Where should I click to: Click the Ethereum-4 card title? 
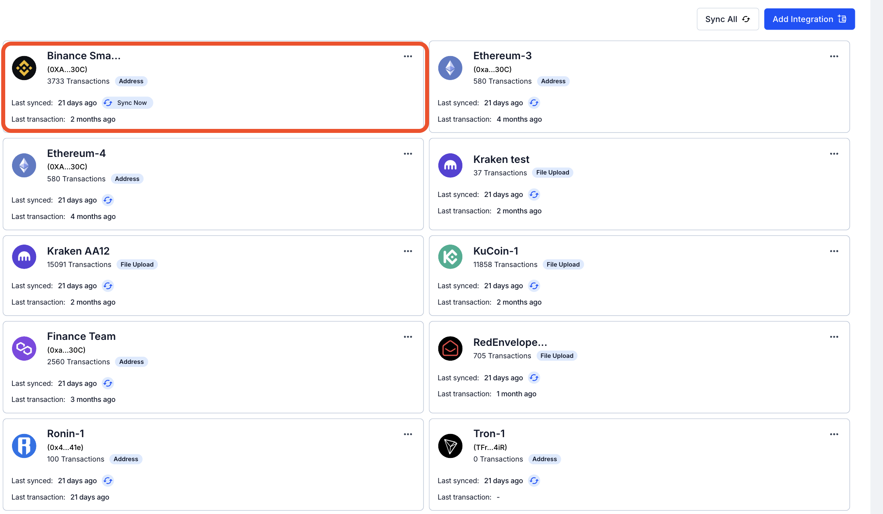point(76,153)
